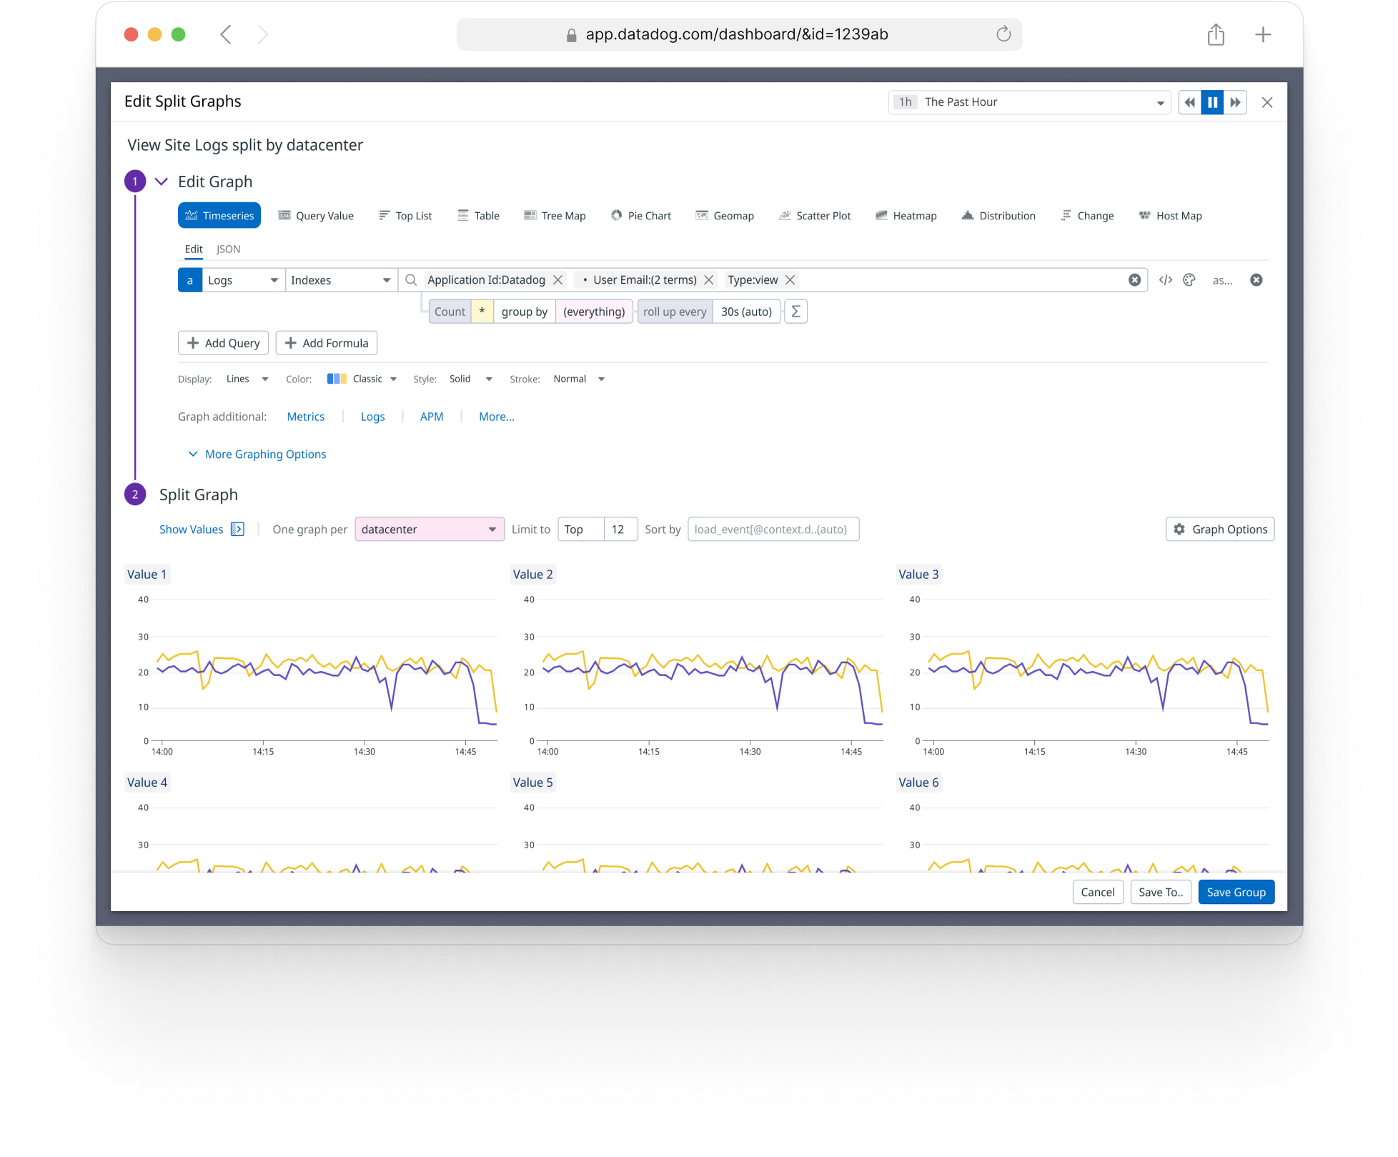Step the time range backward
Image resolution: width=1398 pixels, height=1157 pixels.
pyautogui.click(x=1189, y=102)
